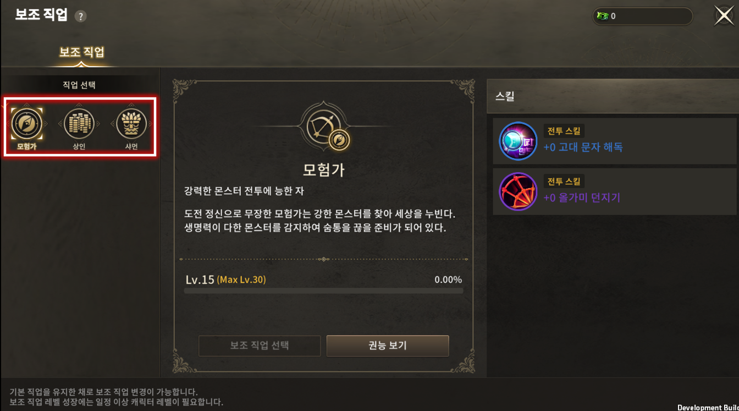Tap the small compass badge on the bow emblem
The width and height of the screenshot is (739, 411).
tap(339, 141)
